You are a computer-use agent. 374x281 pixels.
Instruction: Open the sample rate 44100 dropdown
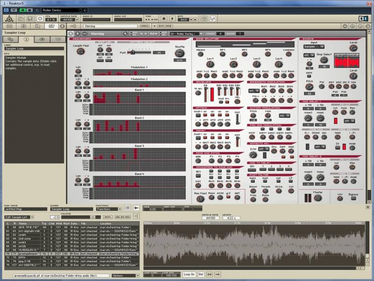pyautogui.click(x=77, y=20)
